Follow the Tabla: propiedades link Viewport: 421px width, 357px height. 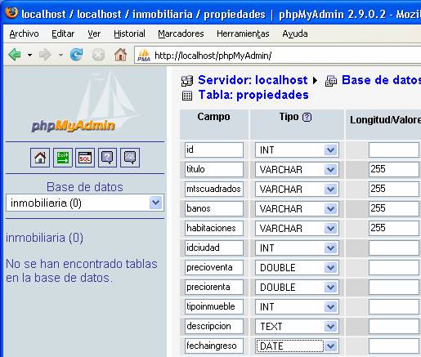coord(253,95)
